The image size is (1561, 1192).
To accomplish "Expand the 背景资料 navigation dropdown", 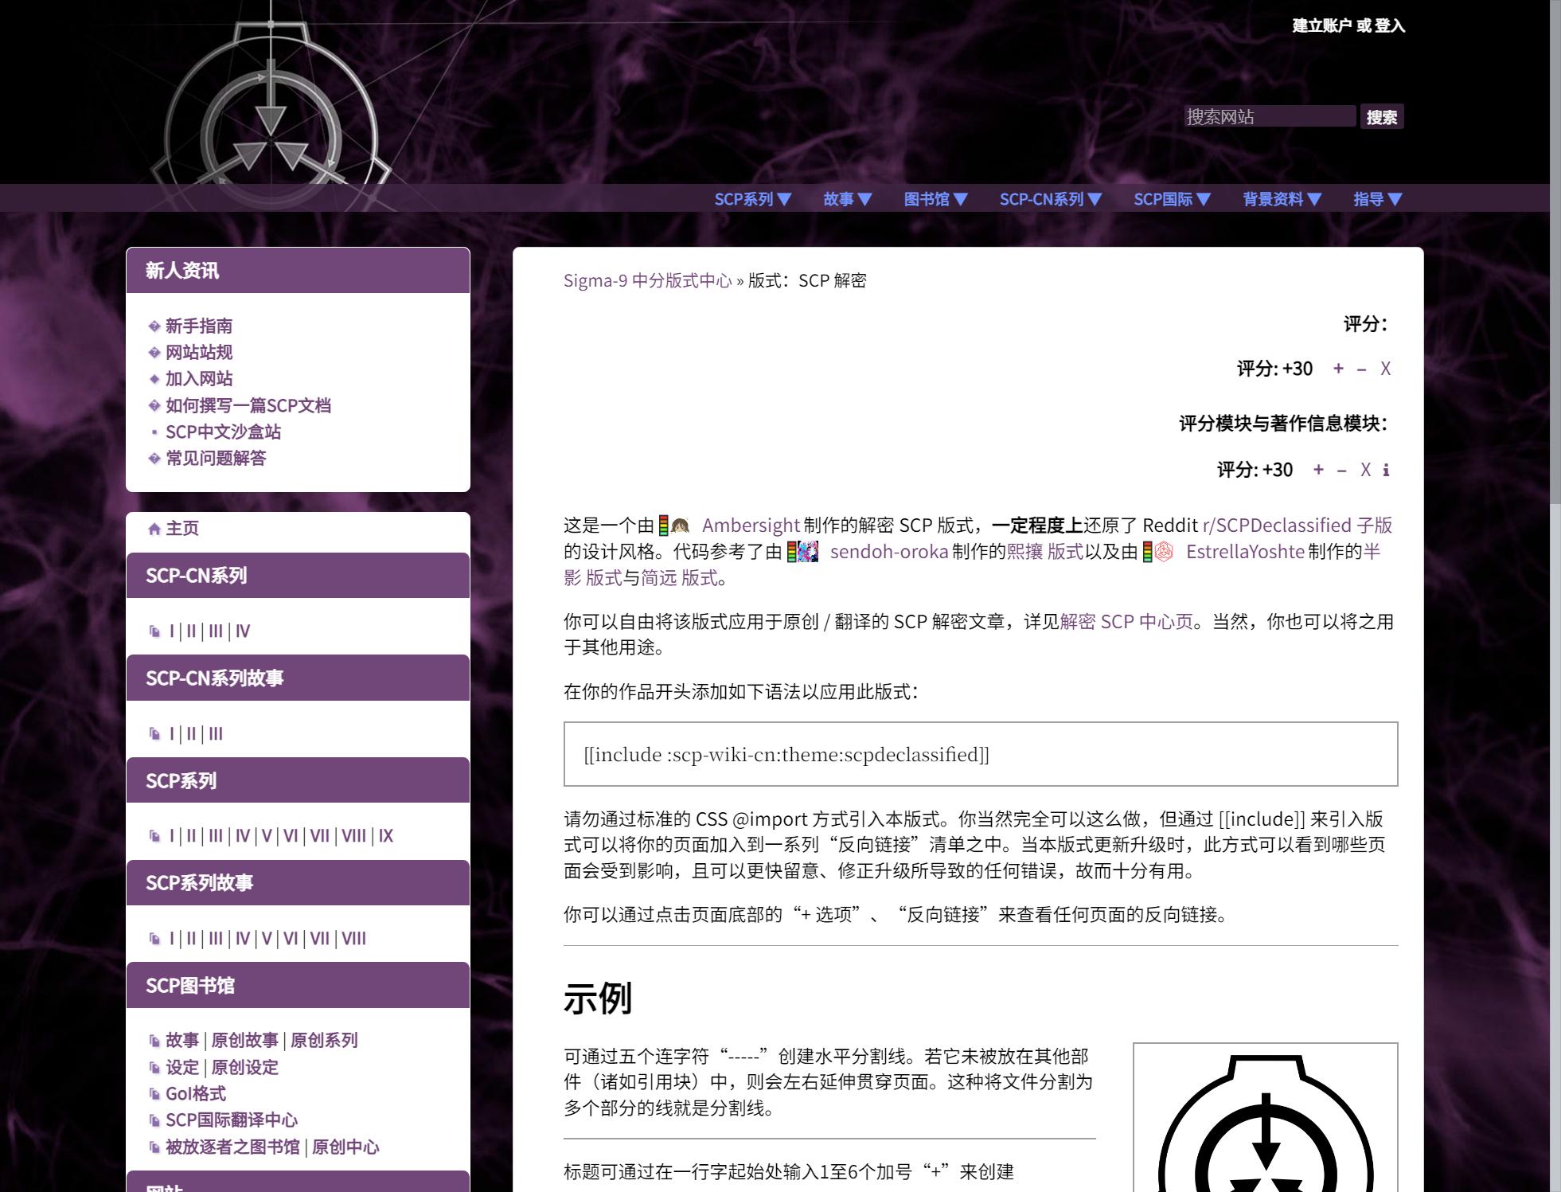I will 1282,199.
